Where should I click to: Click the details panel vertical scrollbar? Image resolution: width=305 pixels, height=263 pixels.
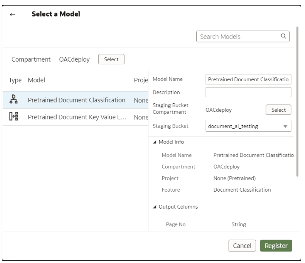(297, 102)
